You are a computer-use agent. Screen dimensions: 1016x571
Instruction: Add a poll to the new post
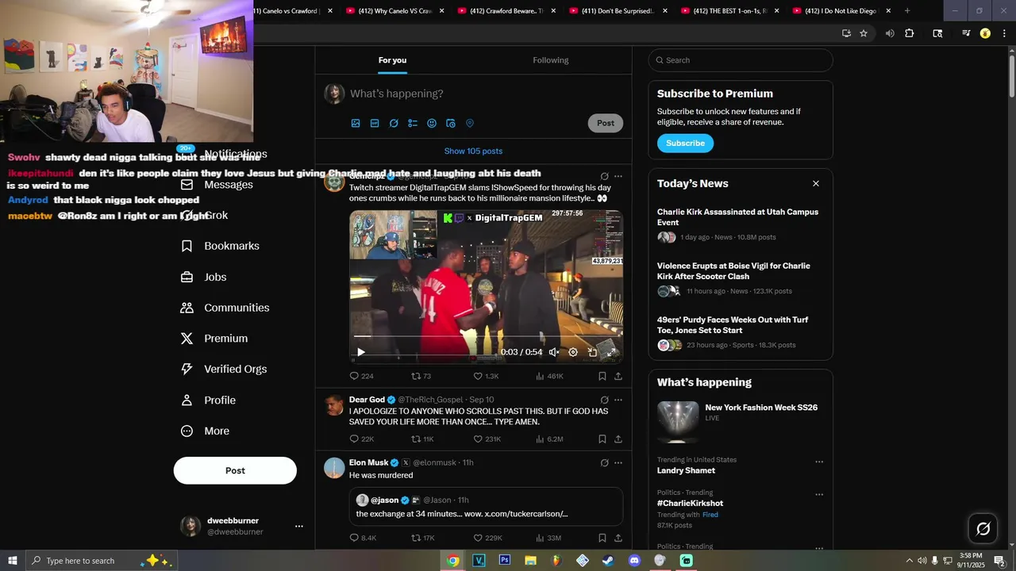413,124
